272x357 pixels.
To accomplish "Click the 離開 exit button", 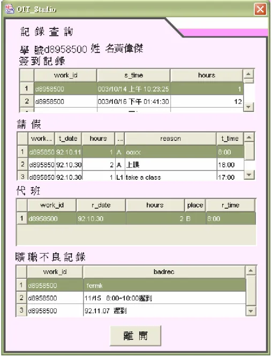I will pos(135,336).
